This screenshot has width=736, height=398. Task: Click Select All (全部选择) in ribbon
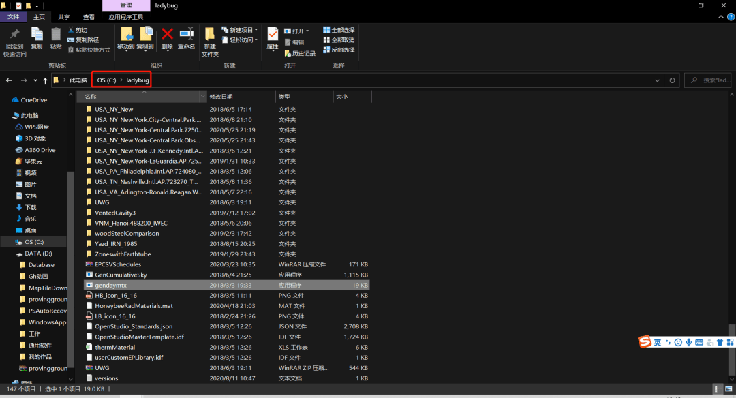pos(339,31)
